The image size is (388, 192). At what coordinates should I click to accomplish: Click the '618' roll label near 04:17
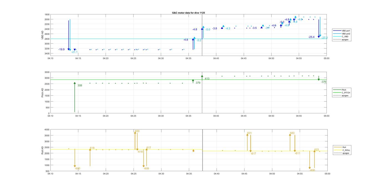click(x=92, y=148)
